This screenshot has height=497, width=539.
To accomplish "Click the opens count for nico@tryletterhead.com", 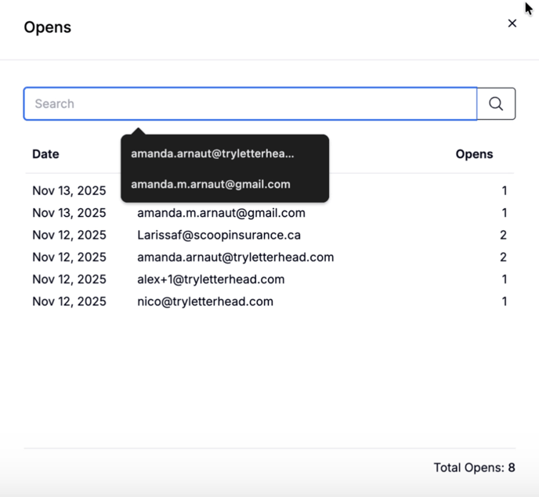I will 504,301.
